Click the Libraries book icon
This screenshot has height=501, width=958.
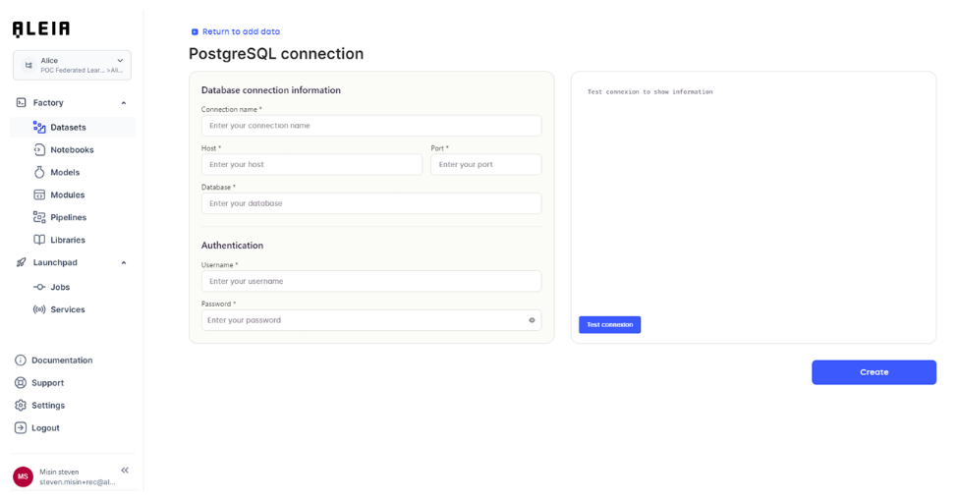39,240
